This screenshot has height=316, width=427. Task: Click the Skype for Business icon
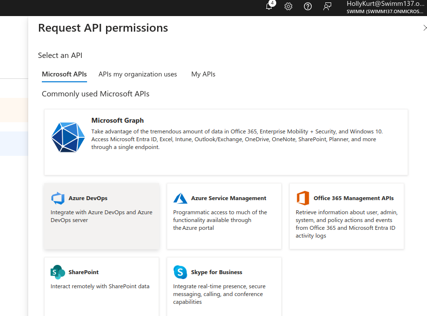click(x=180, y=272)
